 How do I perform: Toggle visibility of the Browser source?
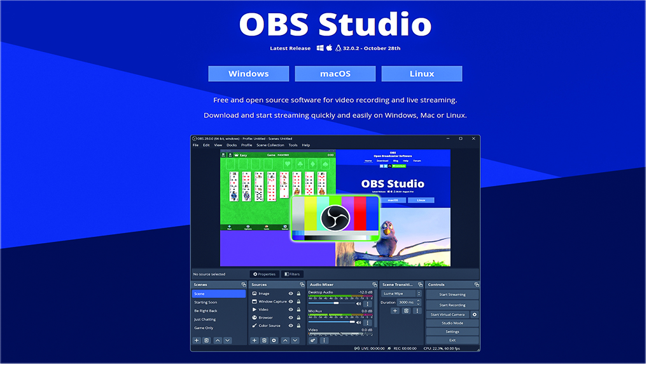[291, 319]
